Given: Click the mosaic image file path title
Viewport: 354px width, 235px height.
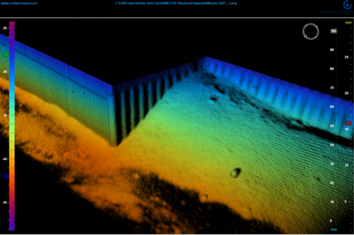Looking at the screenshot, I should [x=177, y=3].
